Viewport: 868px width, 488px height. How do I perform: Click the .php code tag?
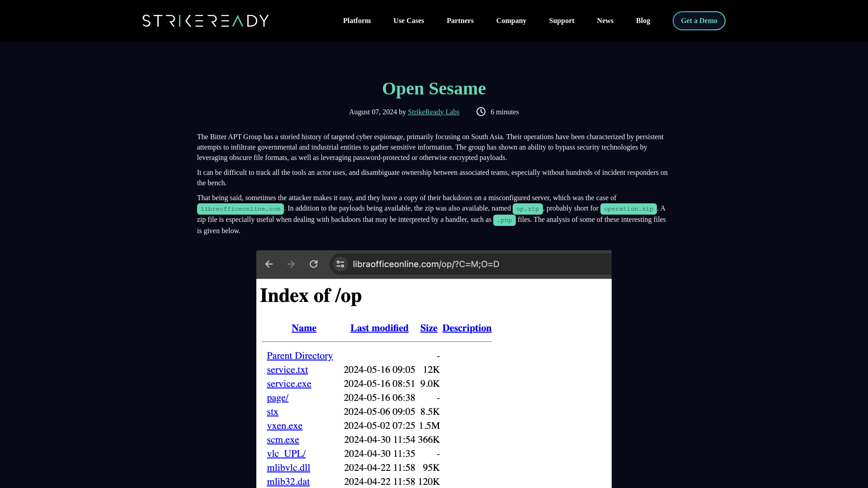point(505,220)
